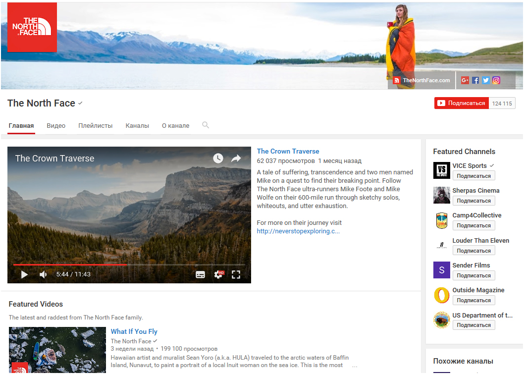Click The North Face uploader name
The image size is (524, 374).
(131, 341)
